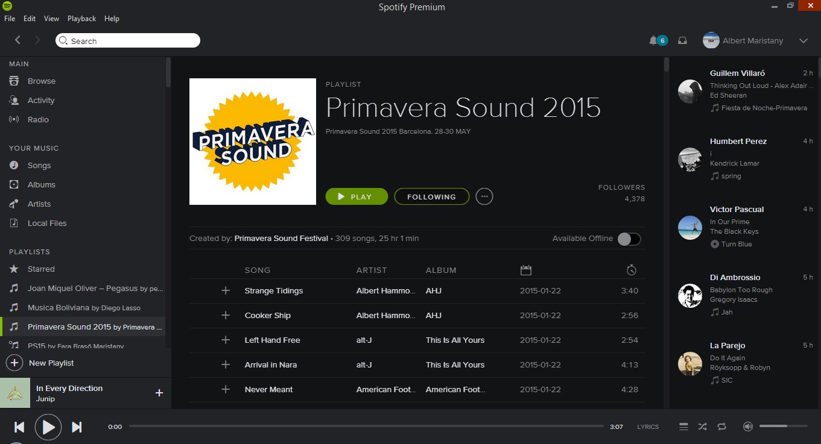Open the inbox tray icon

pos(682,41)
